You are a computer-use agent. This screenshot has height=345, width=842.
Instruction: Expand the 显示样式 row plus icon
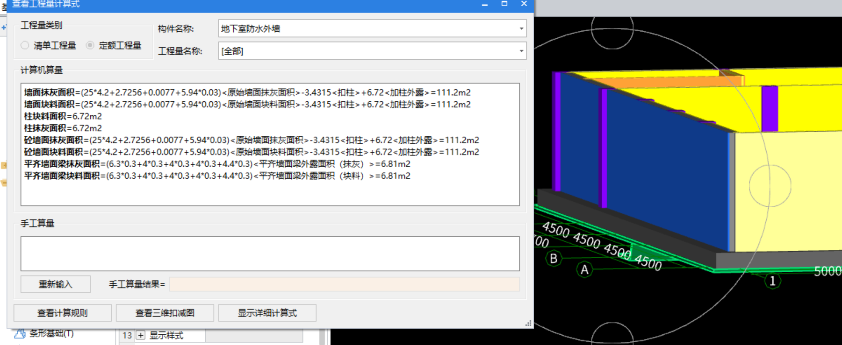(141, 335)
